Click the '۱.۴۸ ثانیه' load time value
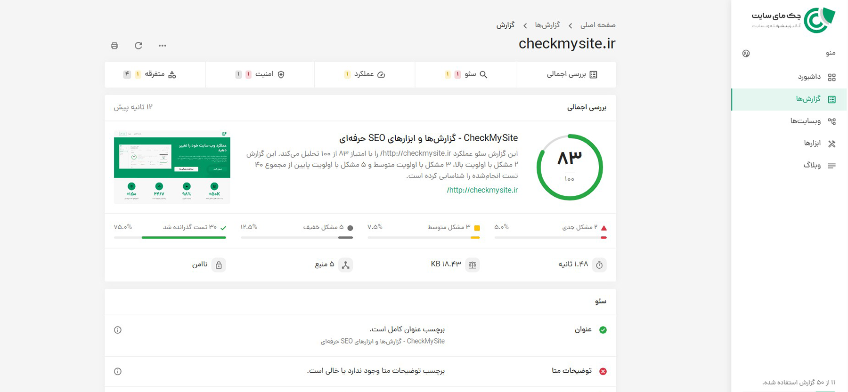848x392 pixels. click(x=573, y=264)
